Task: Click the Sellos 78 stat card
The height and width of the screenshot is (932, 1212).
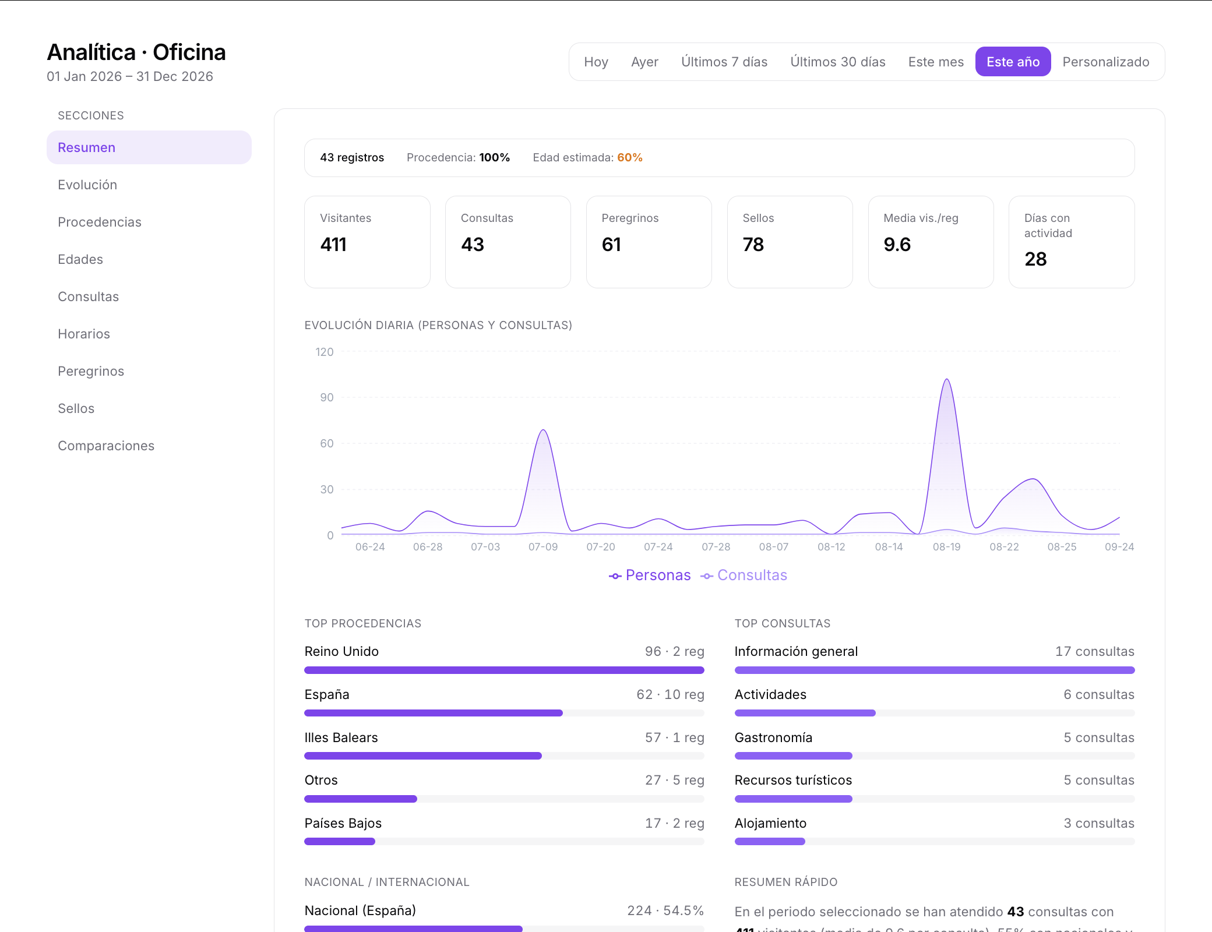Action: click(790, 242)
